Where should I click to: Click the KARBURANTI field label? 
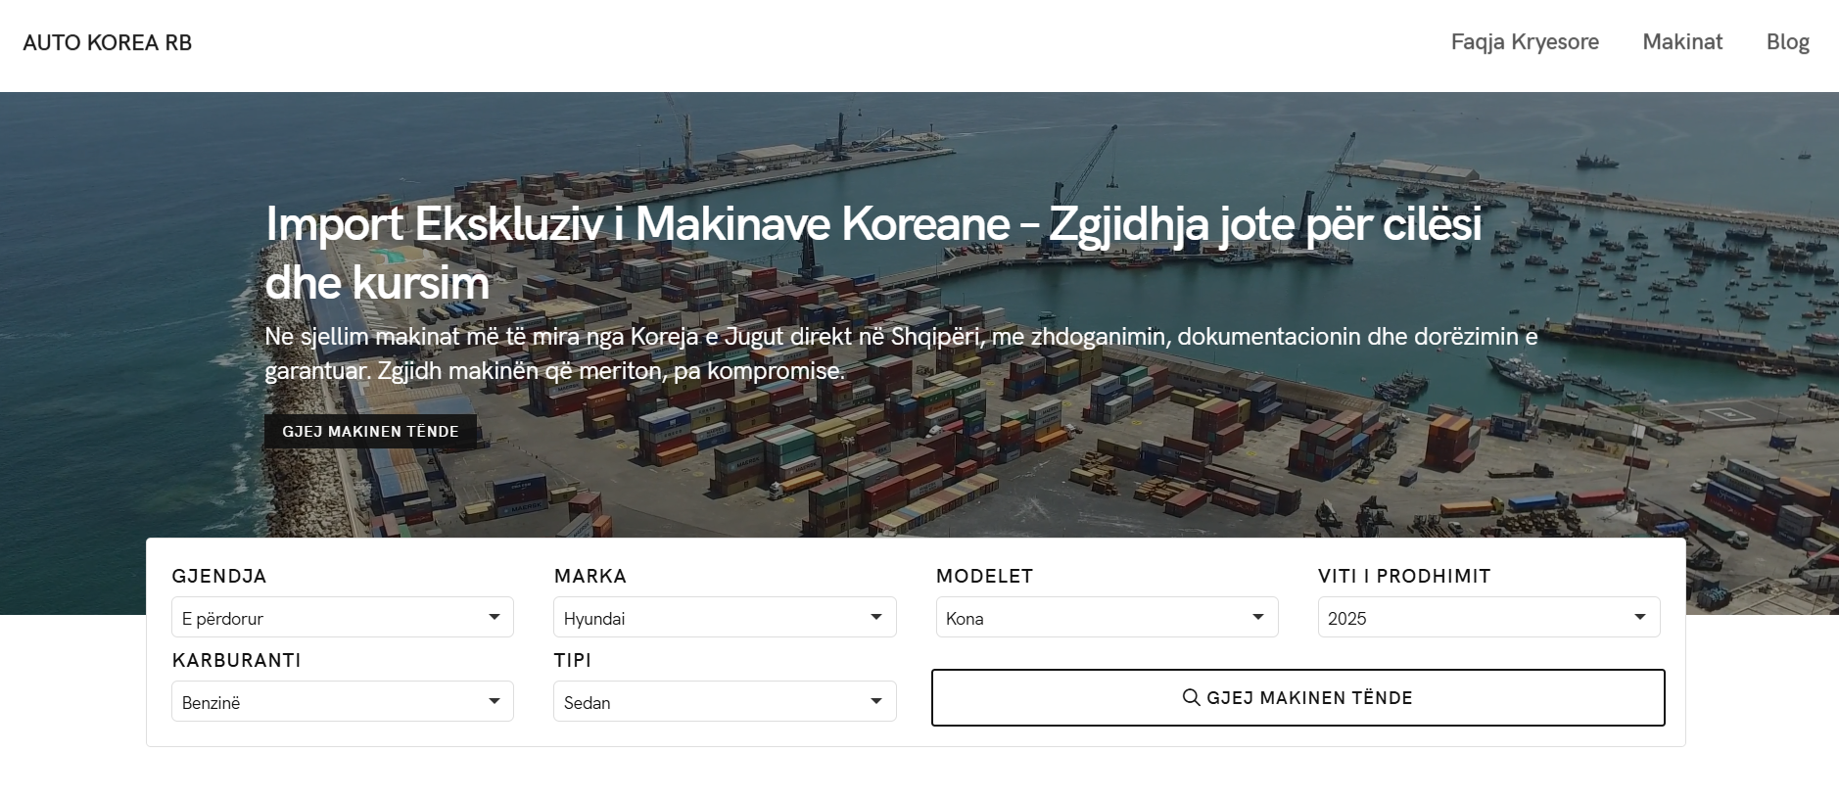pyautogui.click(x=236, y=660)
